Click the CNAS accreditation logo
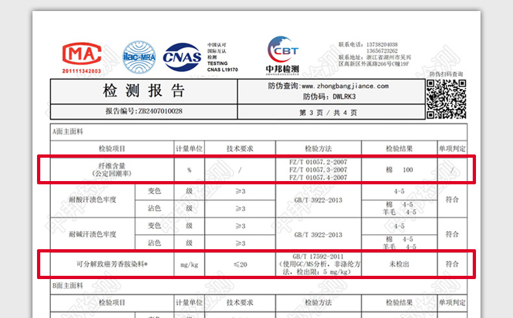The height and width of the screenshot is (318, 513). (x=182, y=57)
